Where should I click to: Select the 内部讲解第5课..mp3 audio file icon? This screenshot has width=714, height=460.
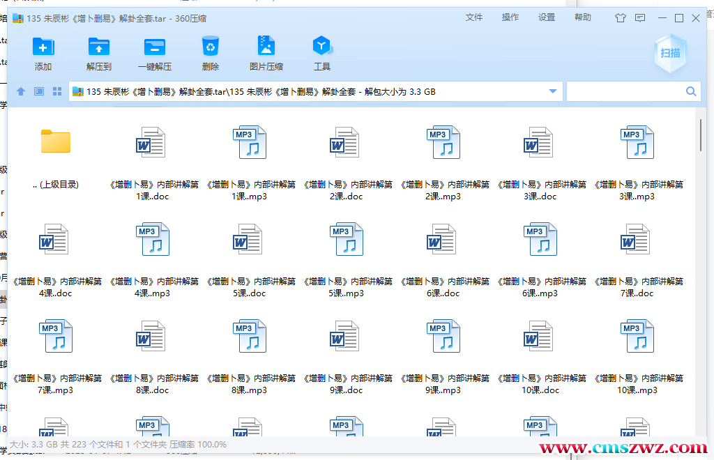click(x=347, y=239)
